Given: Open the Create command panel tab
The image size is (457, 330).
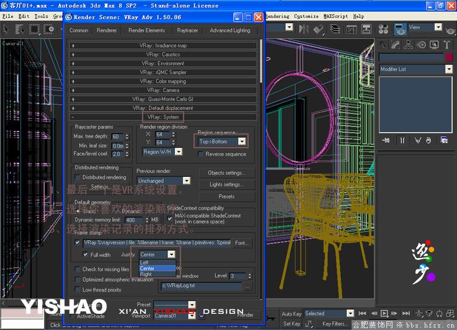Looking at the screenshot, I should [x=383, y=45].
